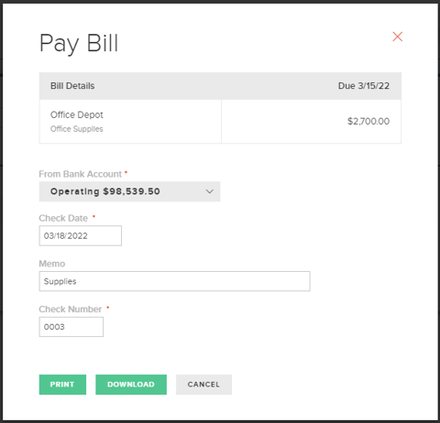This screenshot has height=423, width=440.
Task: Close the Pay Bill dialog with the X icon
Action: [397, 37]
